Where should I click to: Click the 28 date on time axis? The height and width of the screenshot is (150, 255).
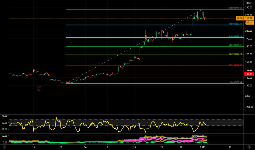point(181,147)
